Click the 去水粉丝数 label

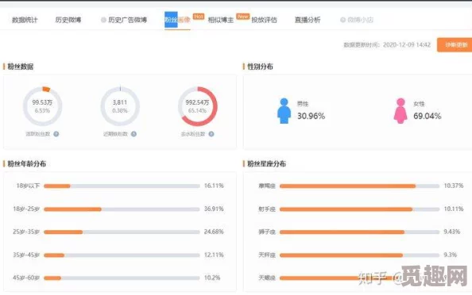193,134
